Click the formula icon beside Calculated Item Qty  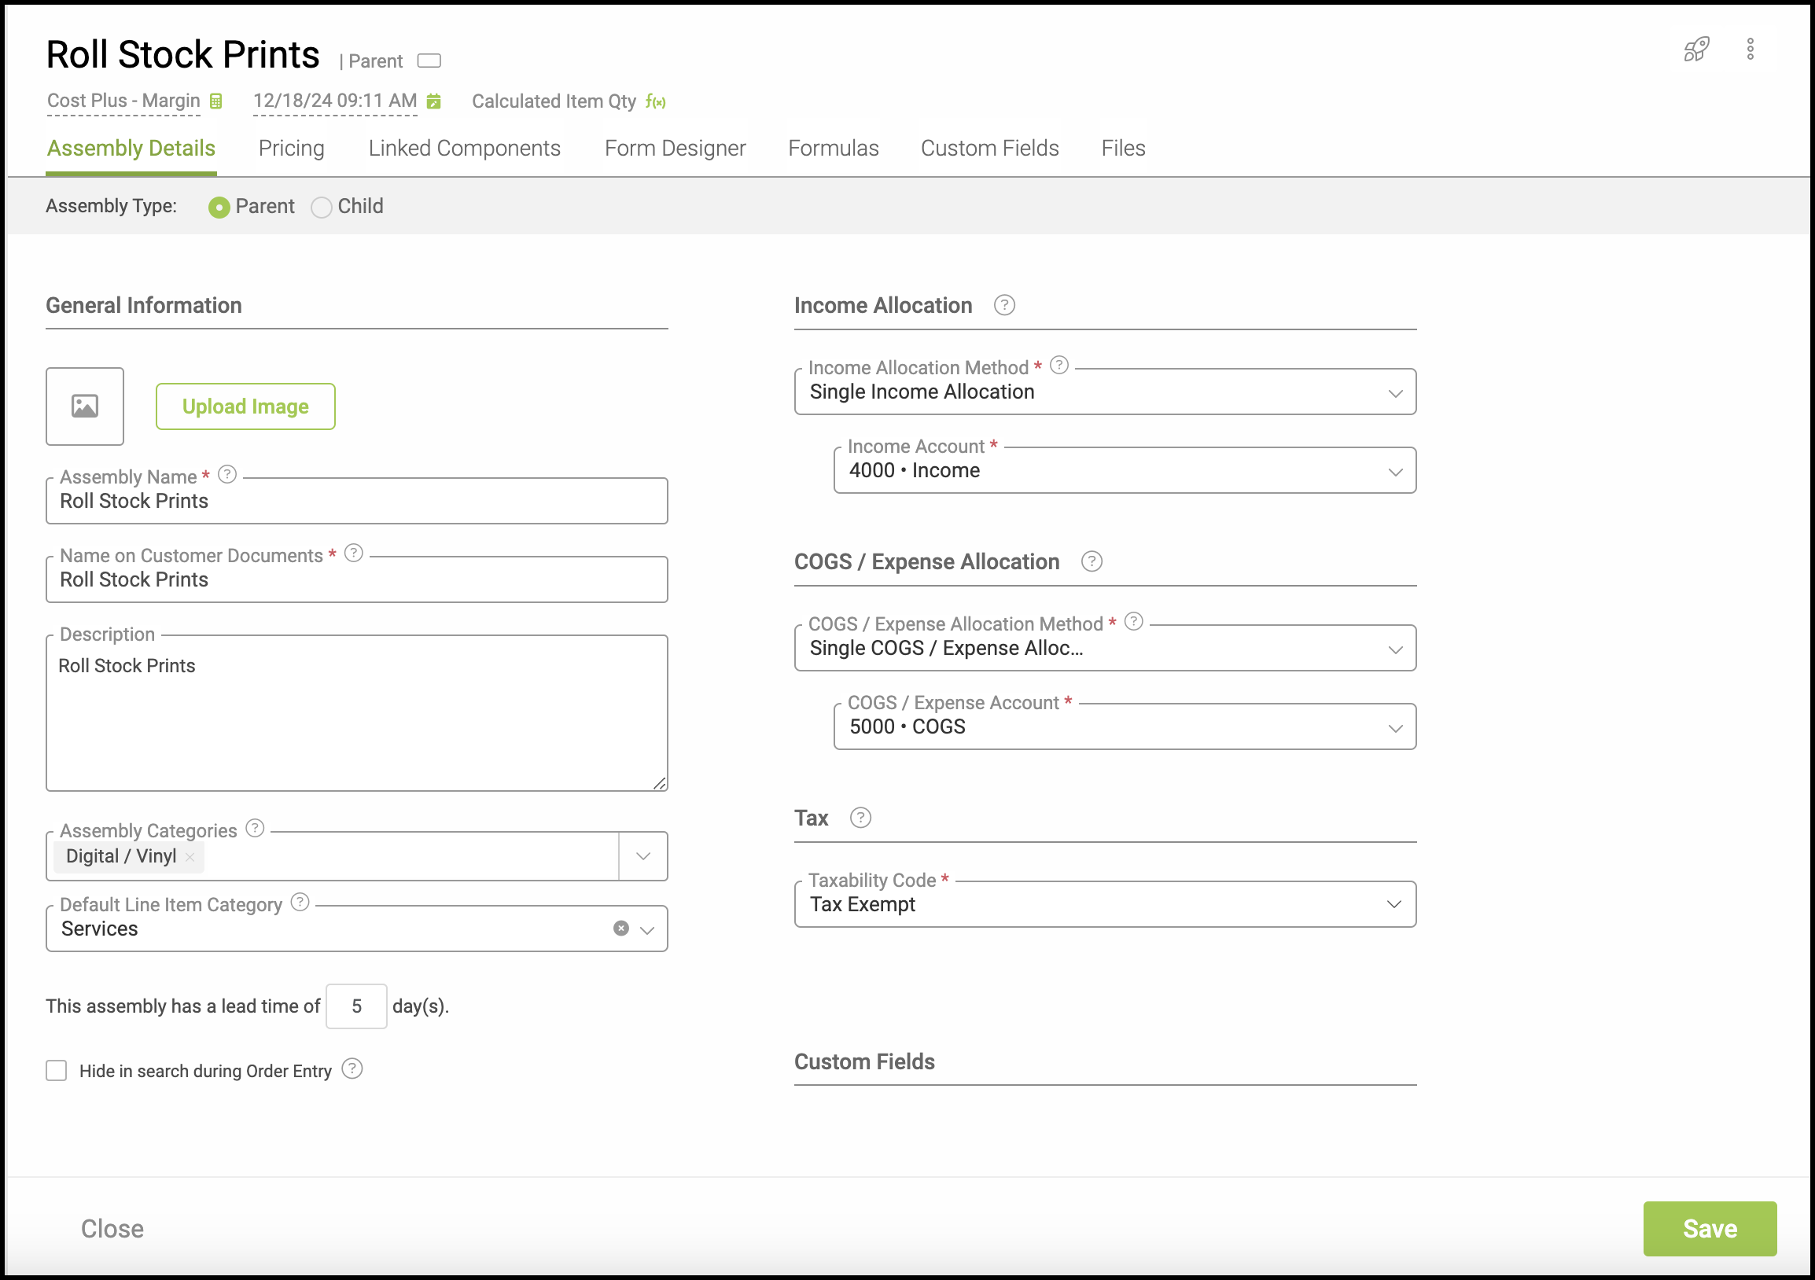click(x=655, y=102)
